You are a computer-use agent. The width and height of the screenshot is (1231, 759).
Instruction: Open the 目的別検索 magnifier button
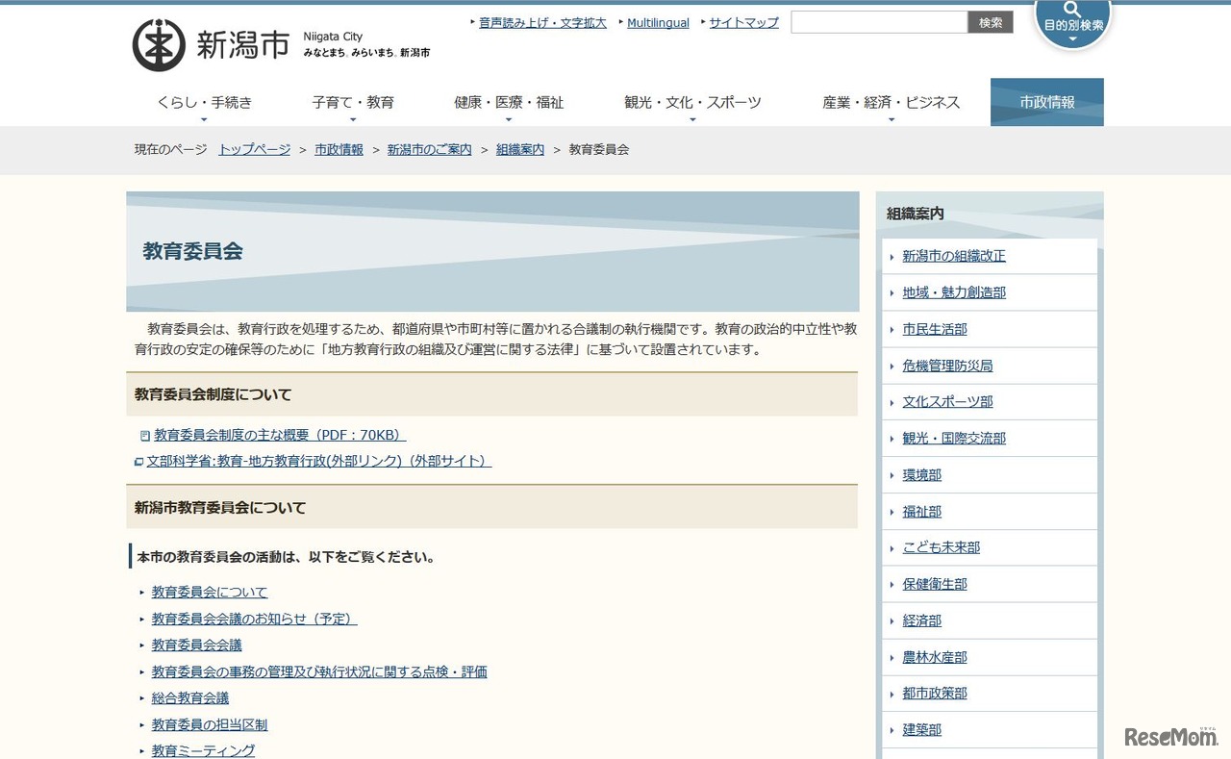[x=1072, y=19]
